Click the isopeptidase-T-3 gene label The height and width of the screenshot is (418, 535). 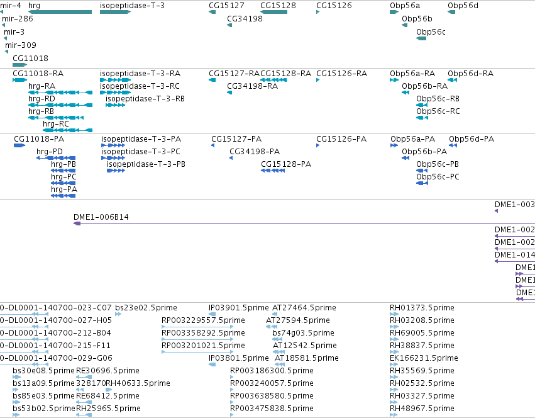(132, 6)
